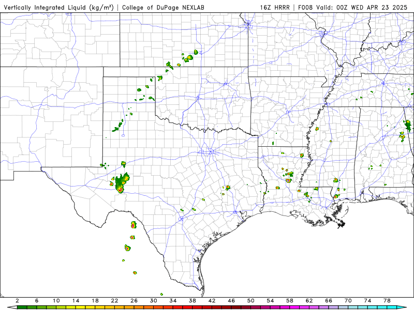Click the color scale label '46'
The image size is (414, 310).
pyautogui.click(x=231, y=301)
